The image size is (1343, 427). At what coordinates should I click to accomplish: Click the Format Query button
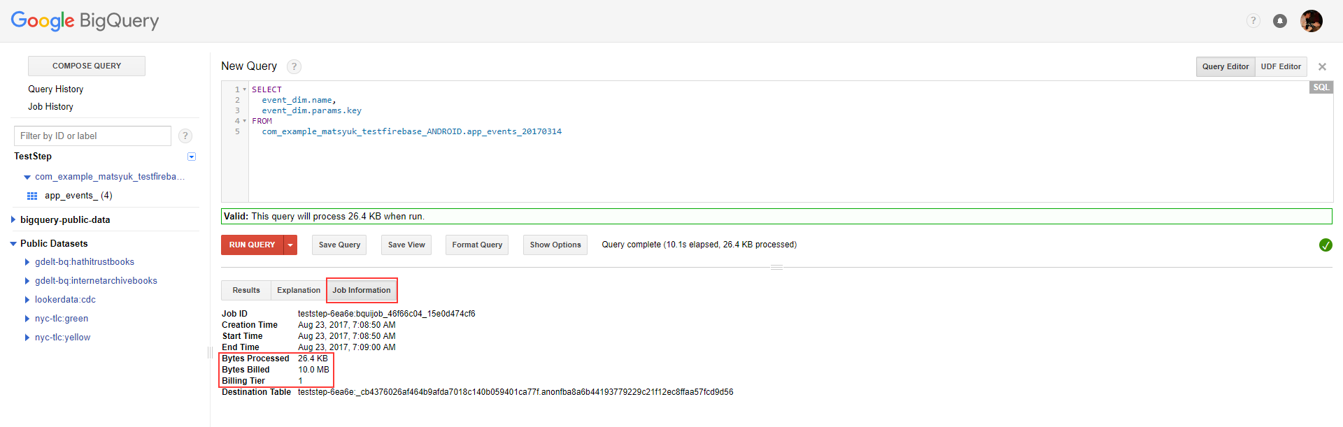[477, 245]
